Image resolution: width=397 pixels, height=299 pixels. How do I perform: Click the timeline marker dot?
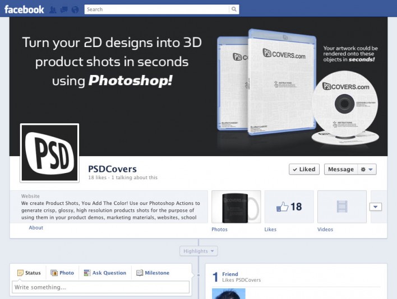[198, 275]
